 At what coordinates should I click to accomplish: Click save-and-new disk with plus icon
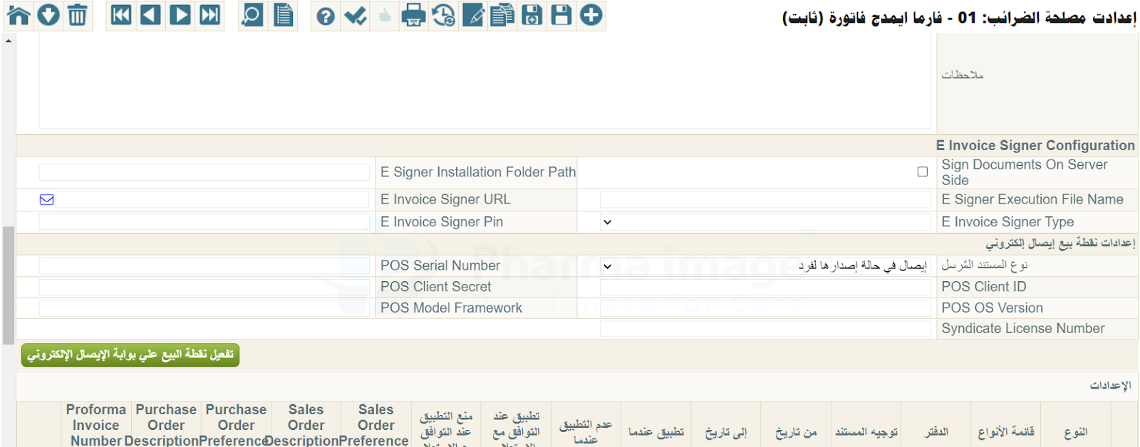532,15
